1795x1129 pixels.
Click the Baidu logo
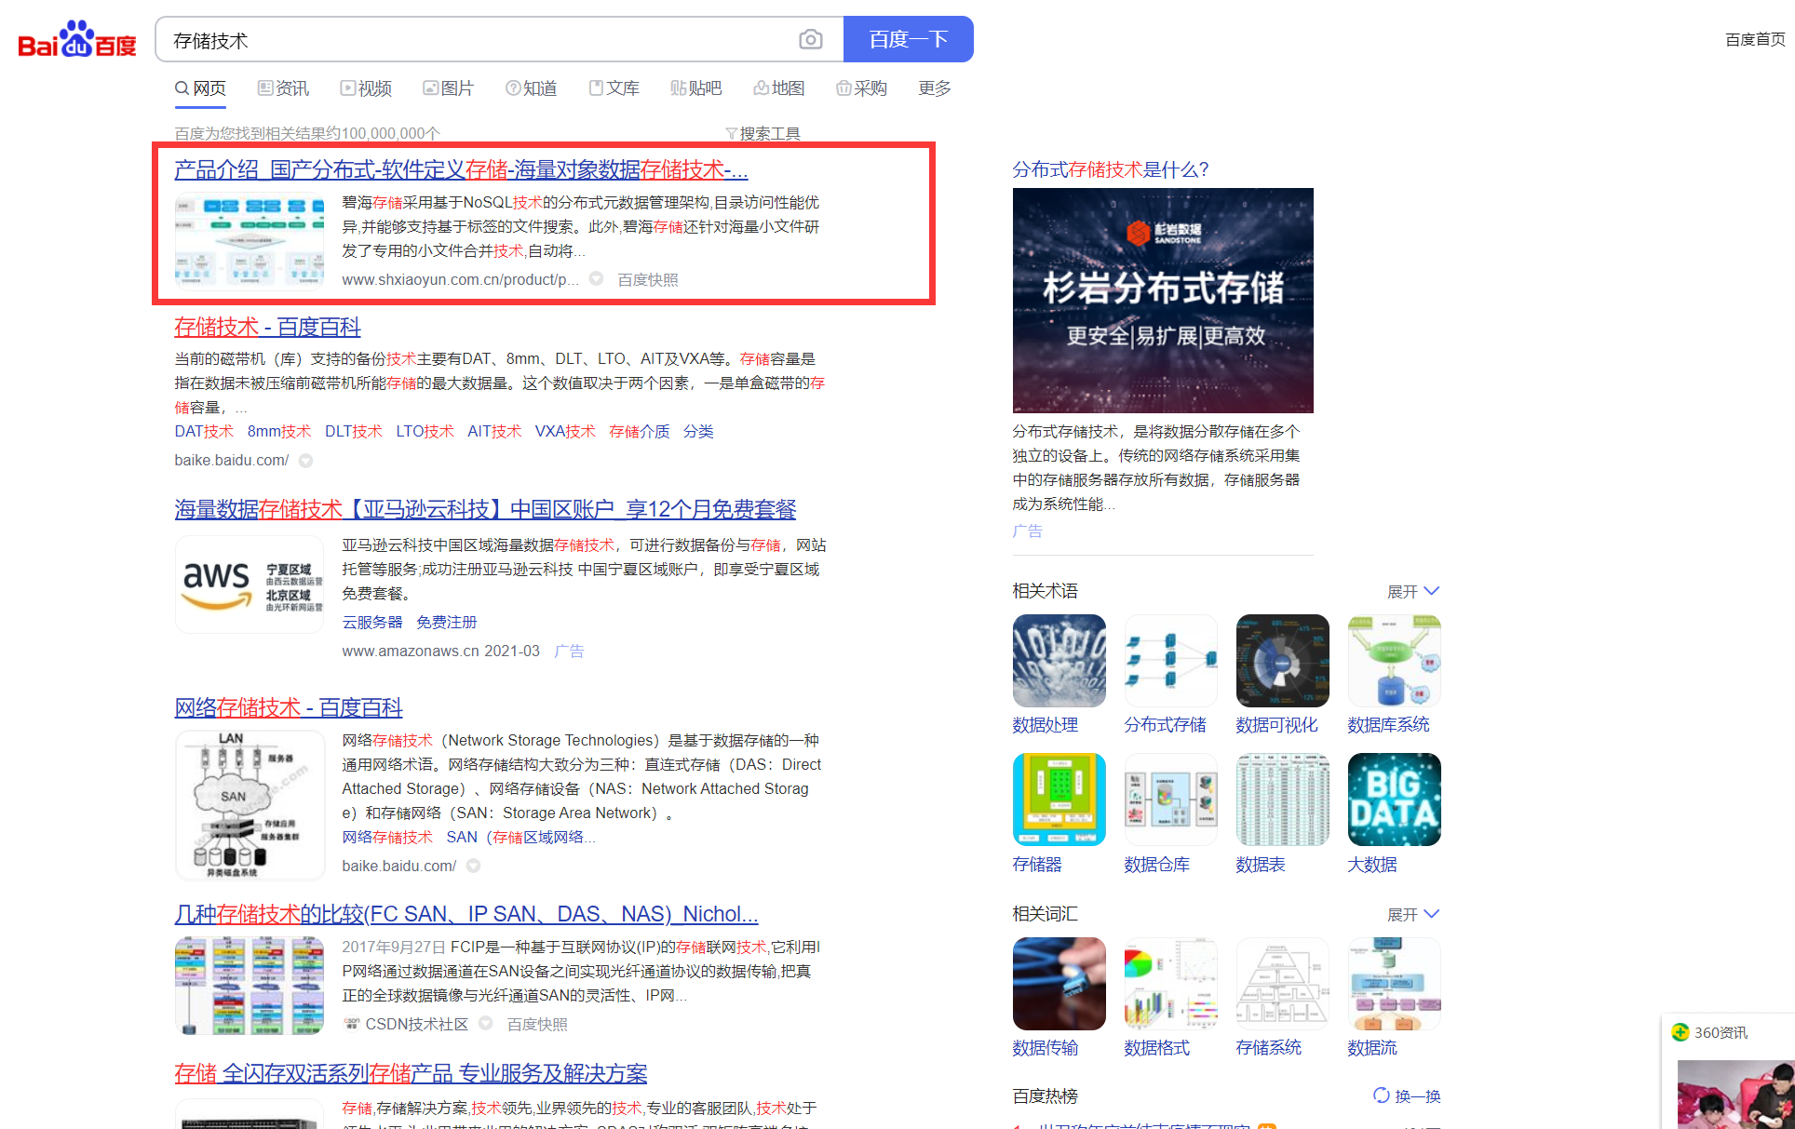(77, 40)
